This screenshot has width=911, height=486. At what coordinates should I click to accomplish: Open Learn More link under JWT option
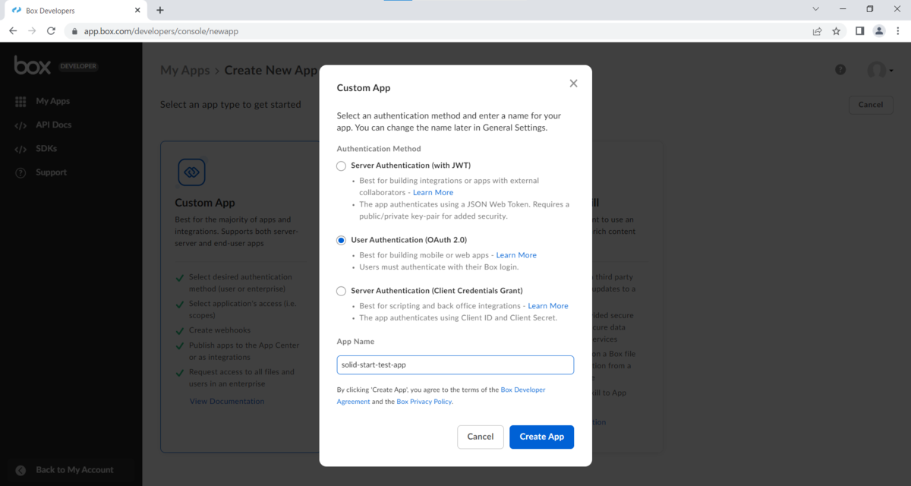tap(433, 192)
